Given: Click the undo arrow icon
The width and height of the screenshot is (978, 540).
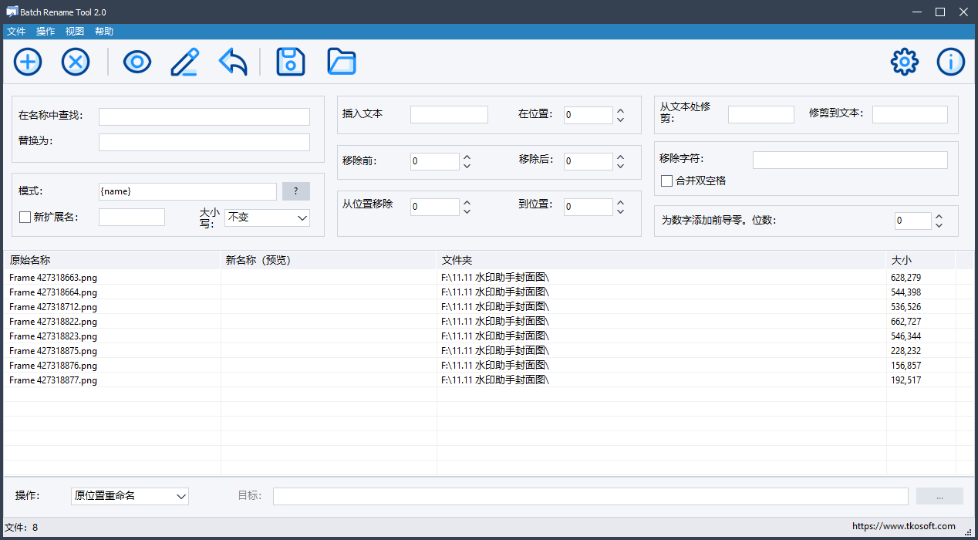Looking at the screenshot, I should click(x=233, y=62).
